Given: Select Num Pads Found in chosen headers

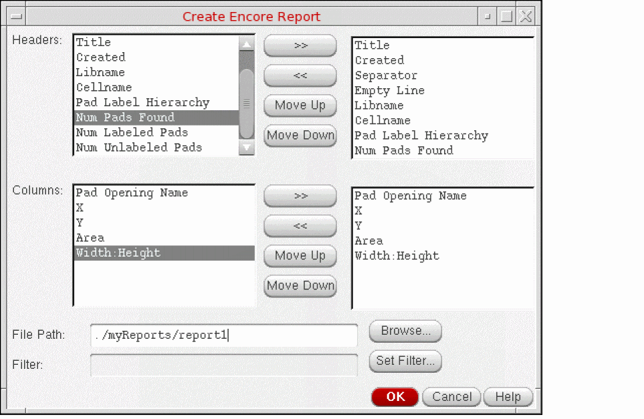Looking at the screenshot, I should [x=443, y=150].
